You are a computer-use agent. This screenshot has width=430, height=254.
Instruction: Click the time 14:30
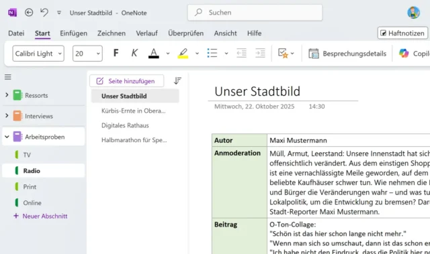[316, 107]
